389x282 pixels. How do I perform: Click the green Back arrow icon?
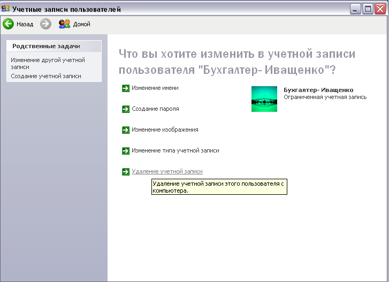pos(8,24)
